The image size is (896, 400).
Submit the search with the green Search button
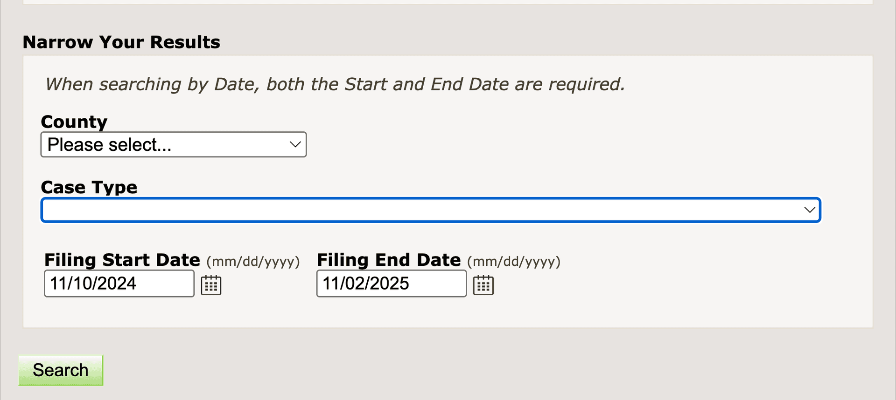[x=60, y=370]
